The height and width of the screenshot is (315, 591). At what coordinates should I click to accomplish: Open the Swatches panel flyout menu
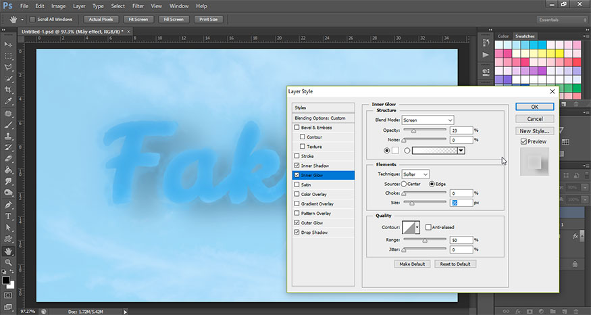586,37
